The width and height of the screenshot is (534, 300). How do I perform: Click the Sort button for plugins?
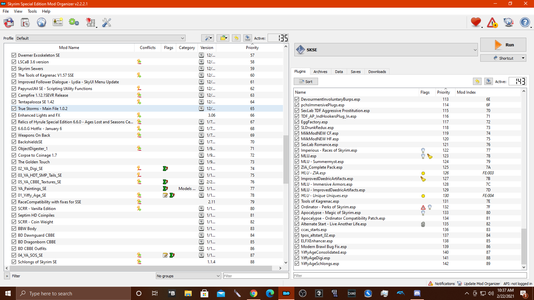click(x=306, y=81)
